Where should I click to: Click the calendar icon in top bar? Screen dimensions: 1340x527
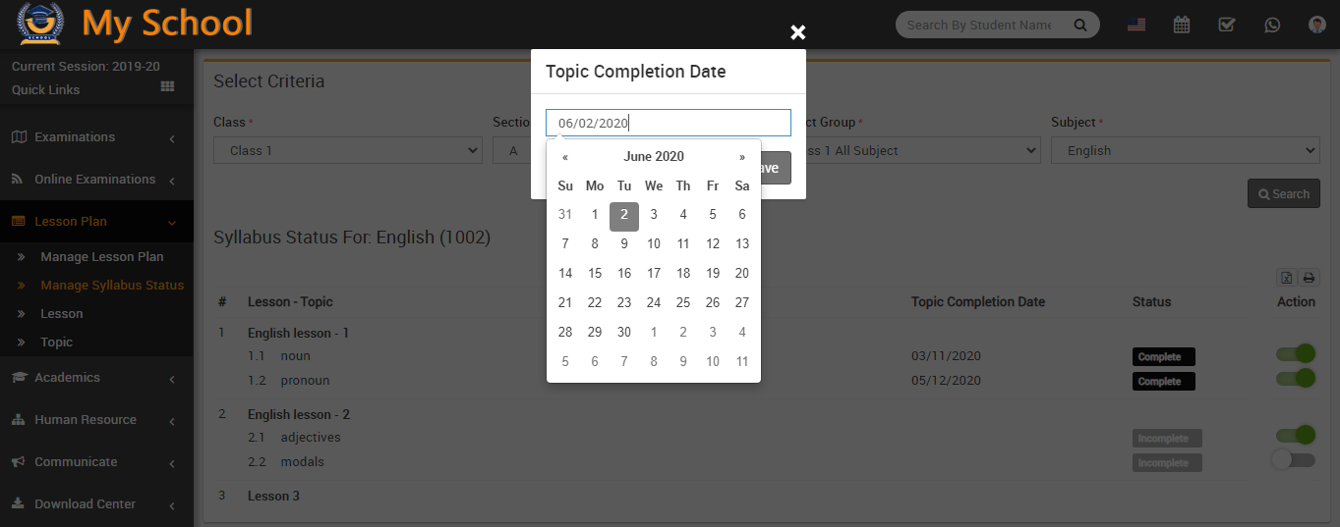[x=1182, y=25]
